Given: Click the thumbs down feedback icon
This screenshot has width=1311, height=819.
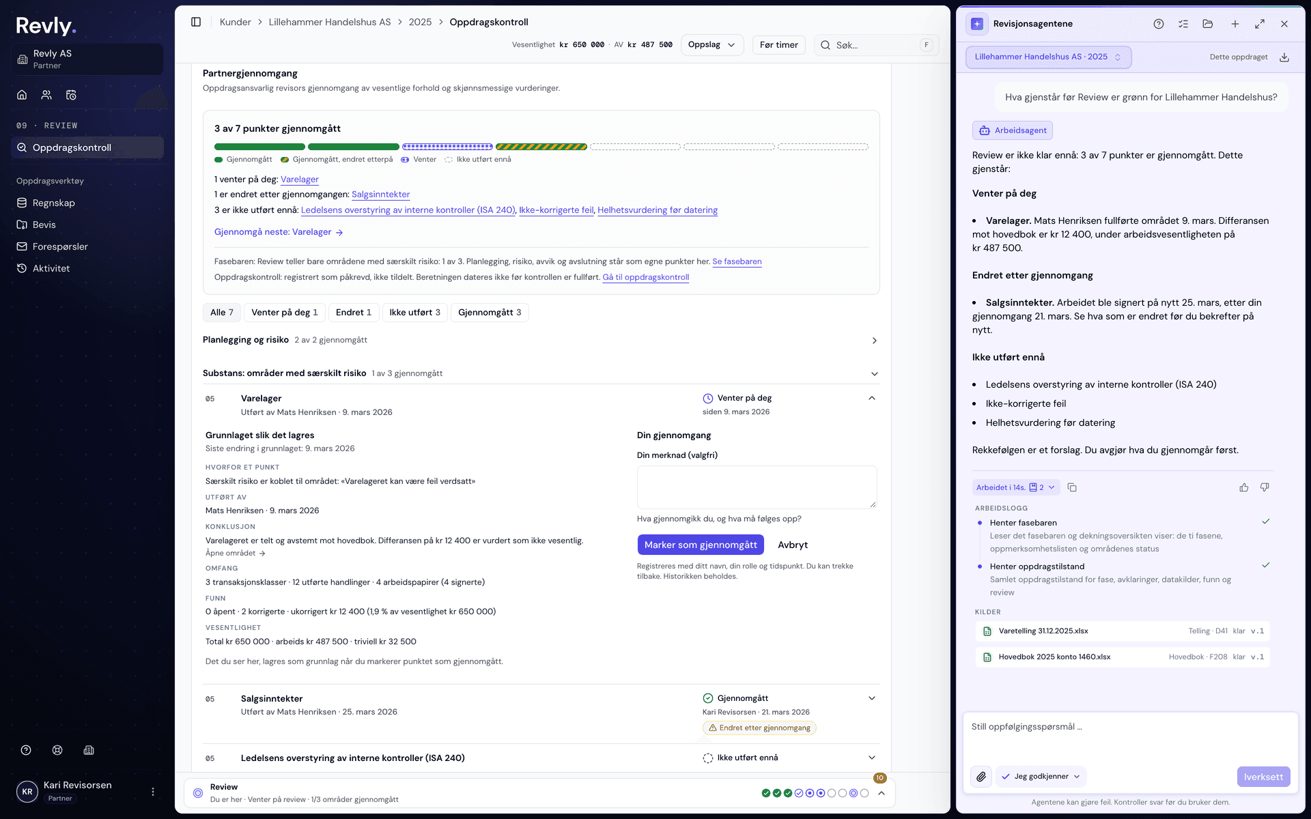Looking at the screenshot, I should click(1265, 487).
